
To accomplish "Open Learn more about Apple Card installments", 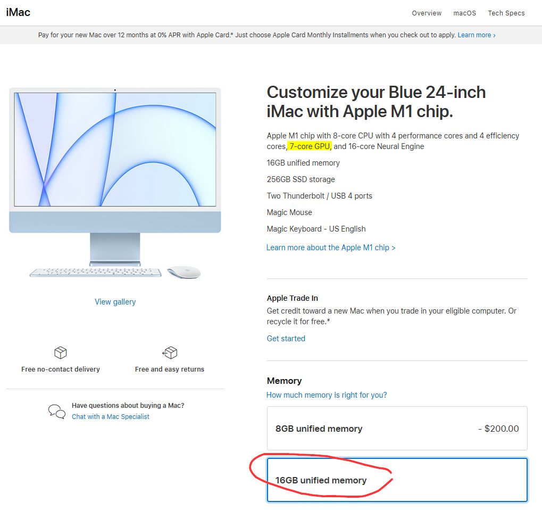I will [x=477, y=35].
